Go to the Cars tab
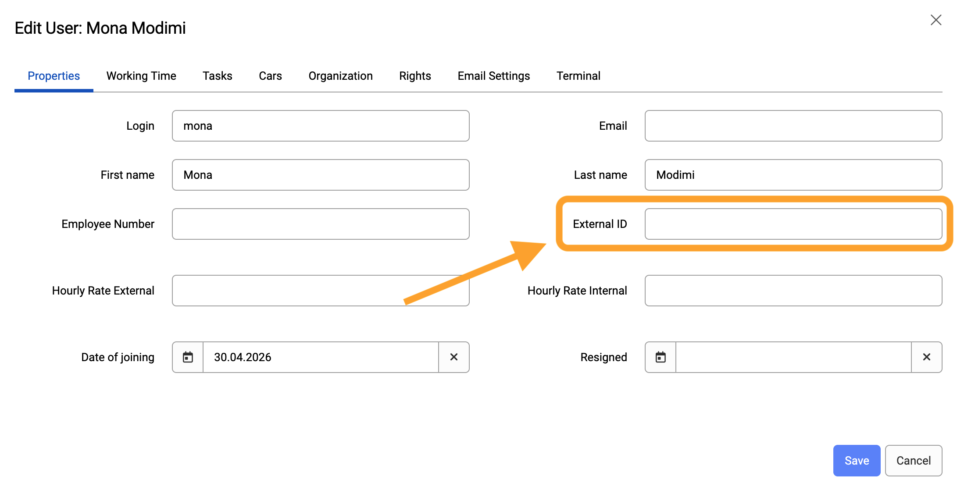This screenshot has width=957, height=490. [x=271, y=76]
